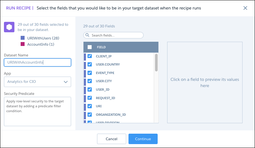Uncheck the USER.CITY field checkbox
The height and width of the screenshot is (148, 255).
point(89,81)
